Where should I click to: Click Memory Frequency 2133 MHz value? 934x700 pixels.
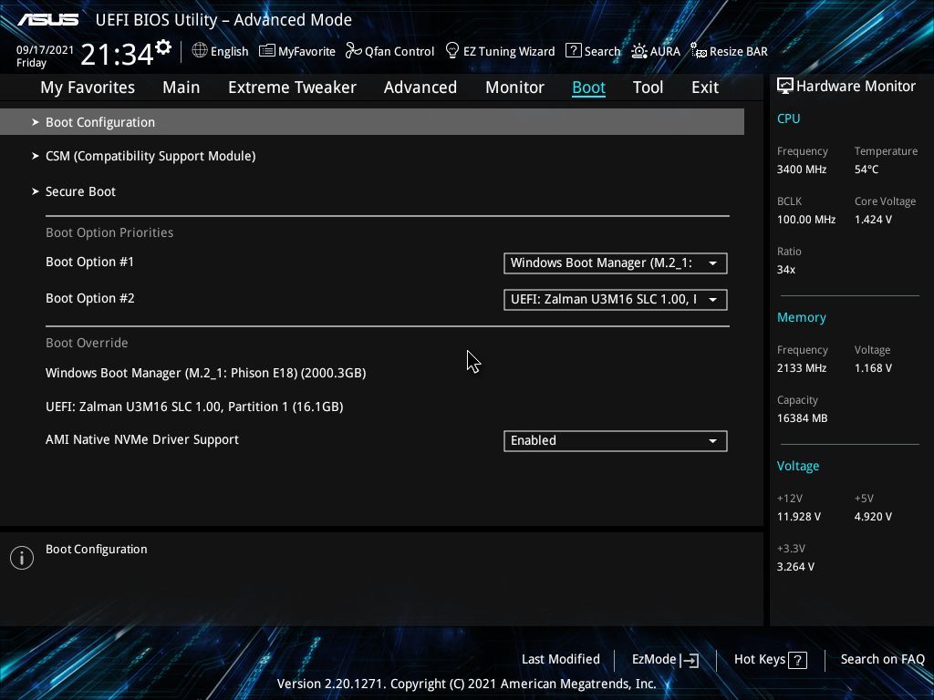point(801,368)
